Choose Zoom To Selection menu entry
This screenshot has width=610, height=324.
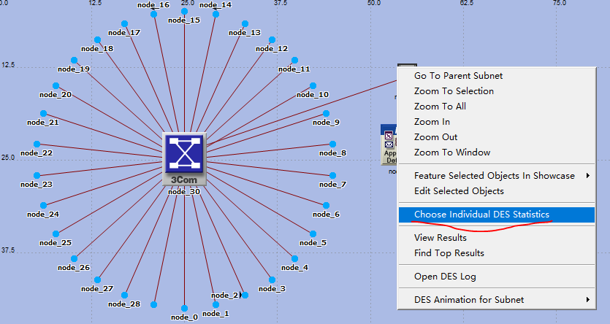click(497, 91)
